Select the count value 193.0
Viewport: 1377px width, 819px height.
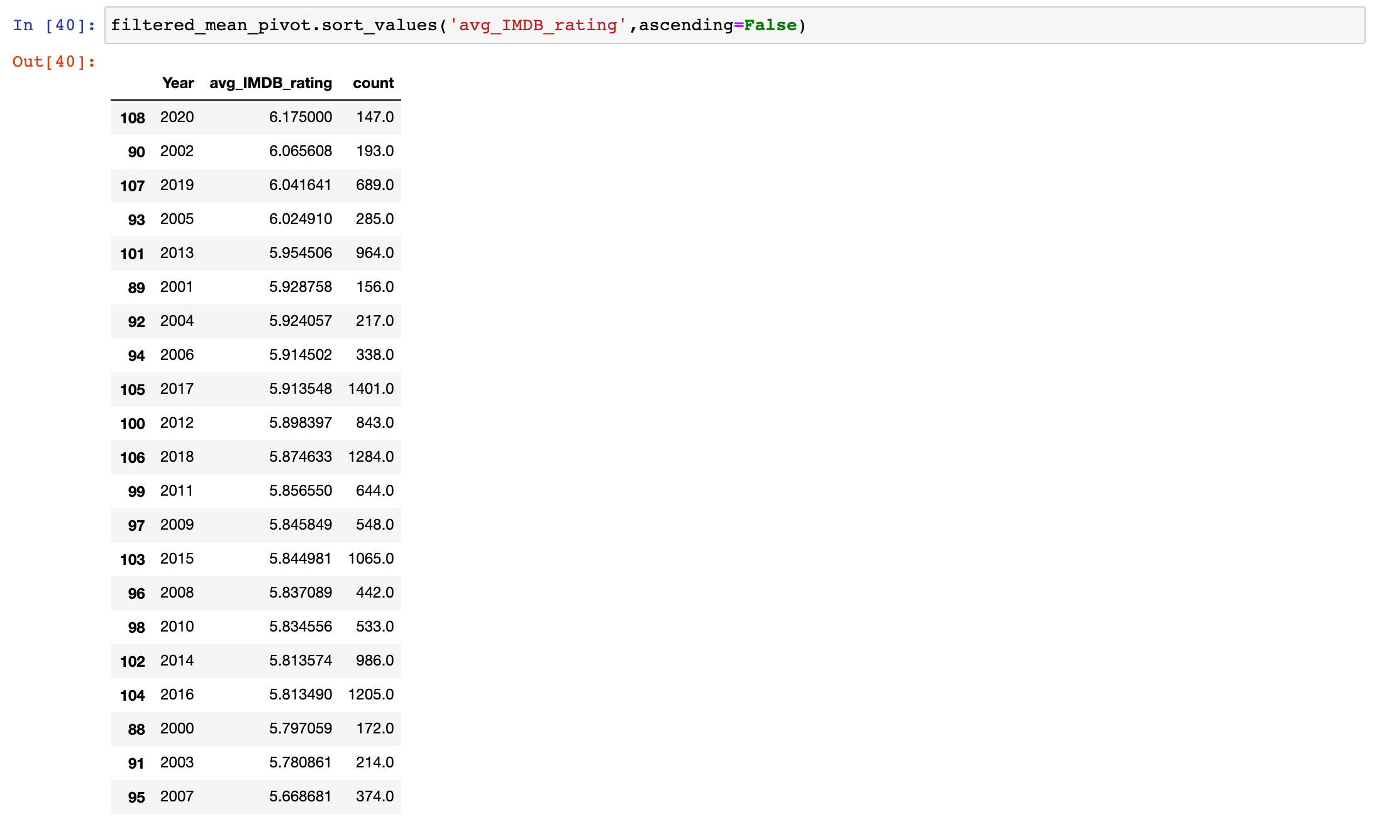tap(375, 151)
